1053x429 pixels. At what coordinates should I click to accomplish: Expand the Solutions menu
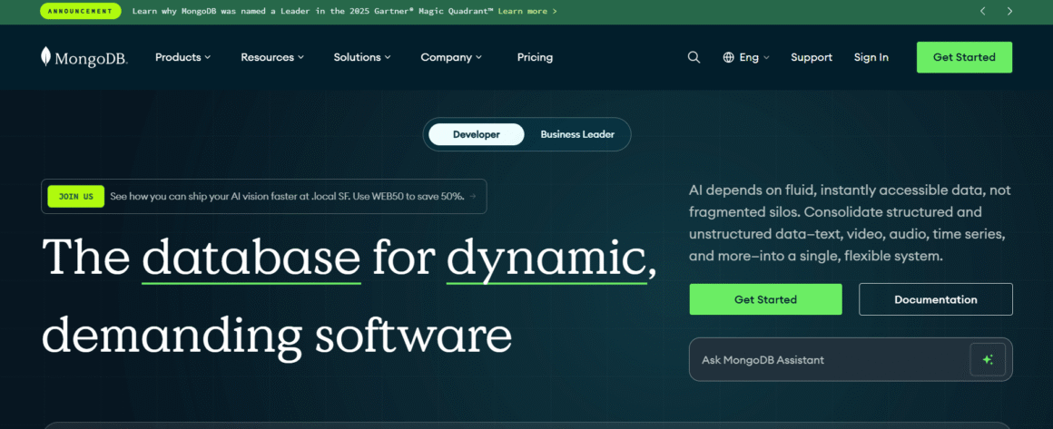click(362, 57)
